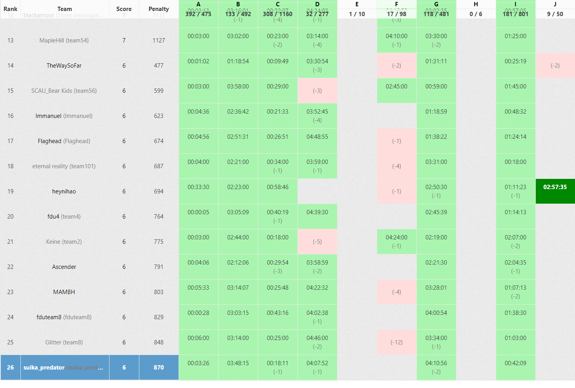Click TheWaySoFar's pink (-2) cell under J
Image resolution: width=575 pixels, height=388 pixels.
[555, 66]
